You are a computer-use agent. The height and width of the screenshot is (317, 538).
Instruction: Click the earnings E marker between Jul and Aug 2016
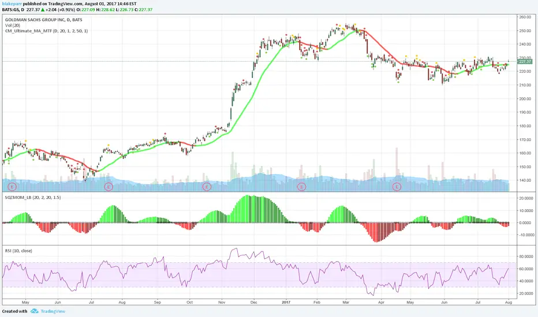tap(109, 187)
